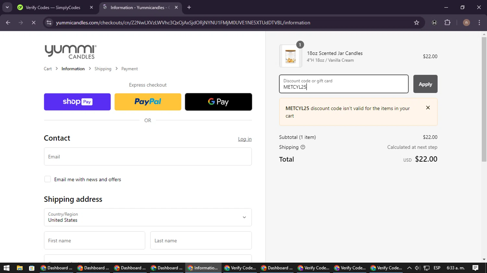This screenshot has height=273, width=487.
Task: Click the $22.00 total amount
Action: tap(426, 159)
